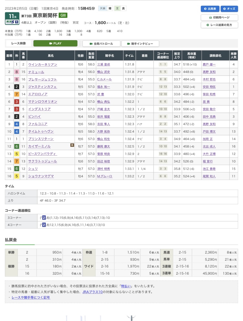This screenshot has height=321, width=243.
Task: Click 上り 4F 46.0 - 3F 34.7
Action: pos(53,200)
